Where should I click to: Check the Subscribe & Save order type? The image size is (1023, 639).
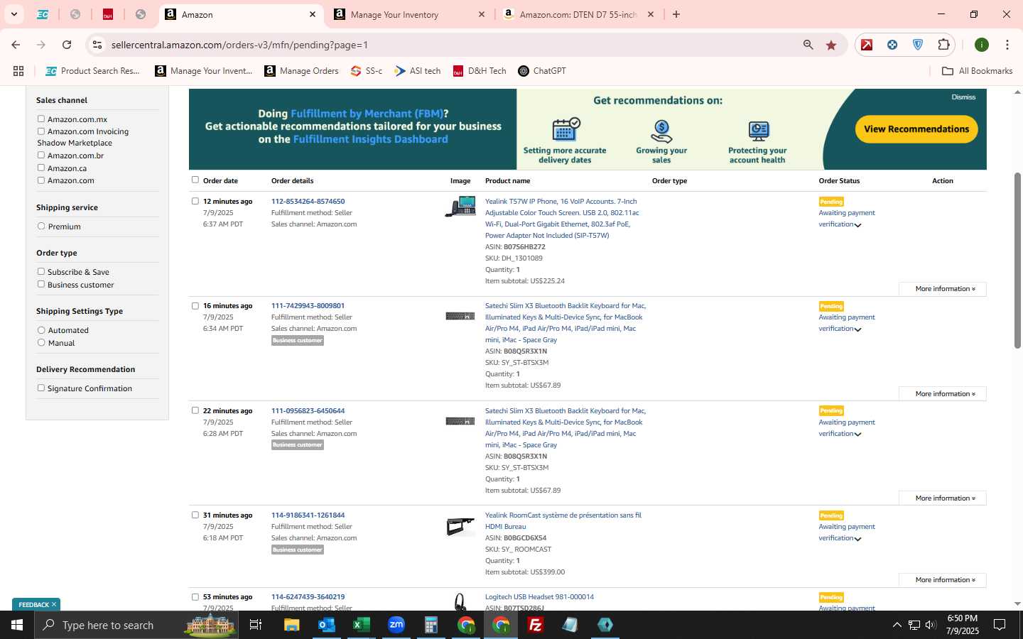coord(41,272)
